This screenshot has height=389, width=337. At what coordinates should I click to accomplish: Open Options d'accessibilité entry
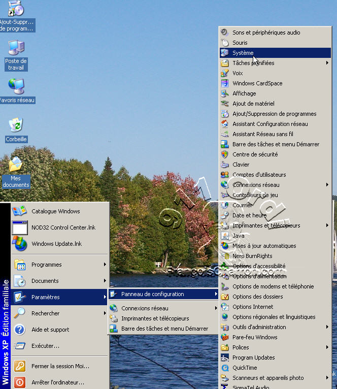pos(275,266)
